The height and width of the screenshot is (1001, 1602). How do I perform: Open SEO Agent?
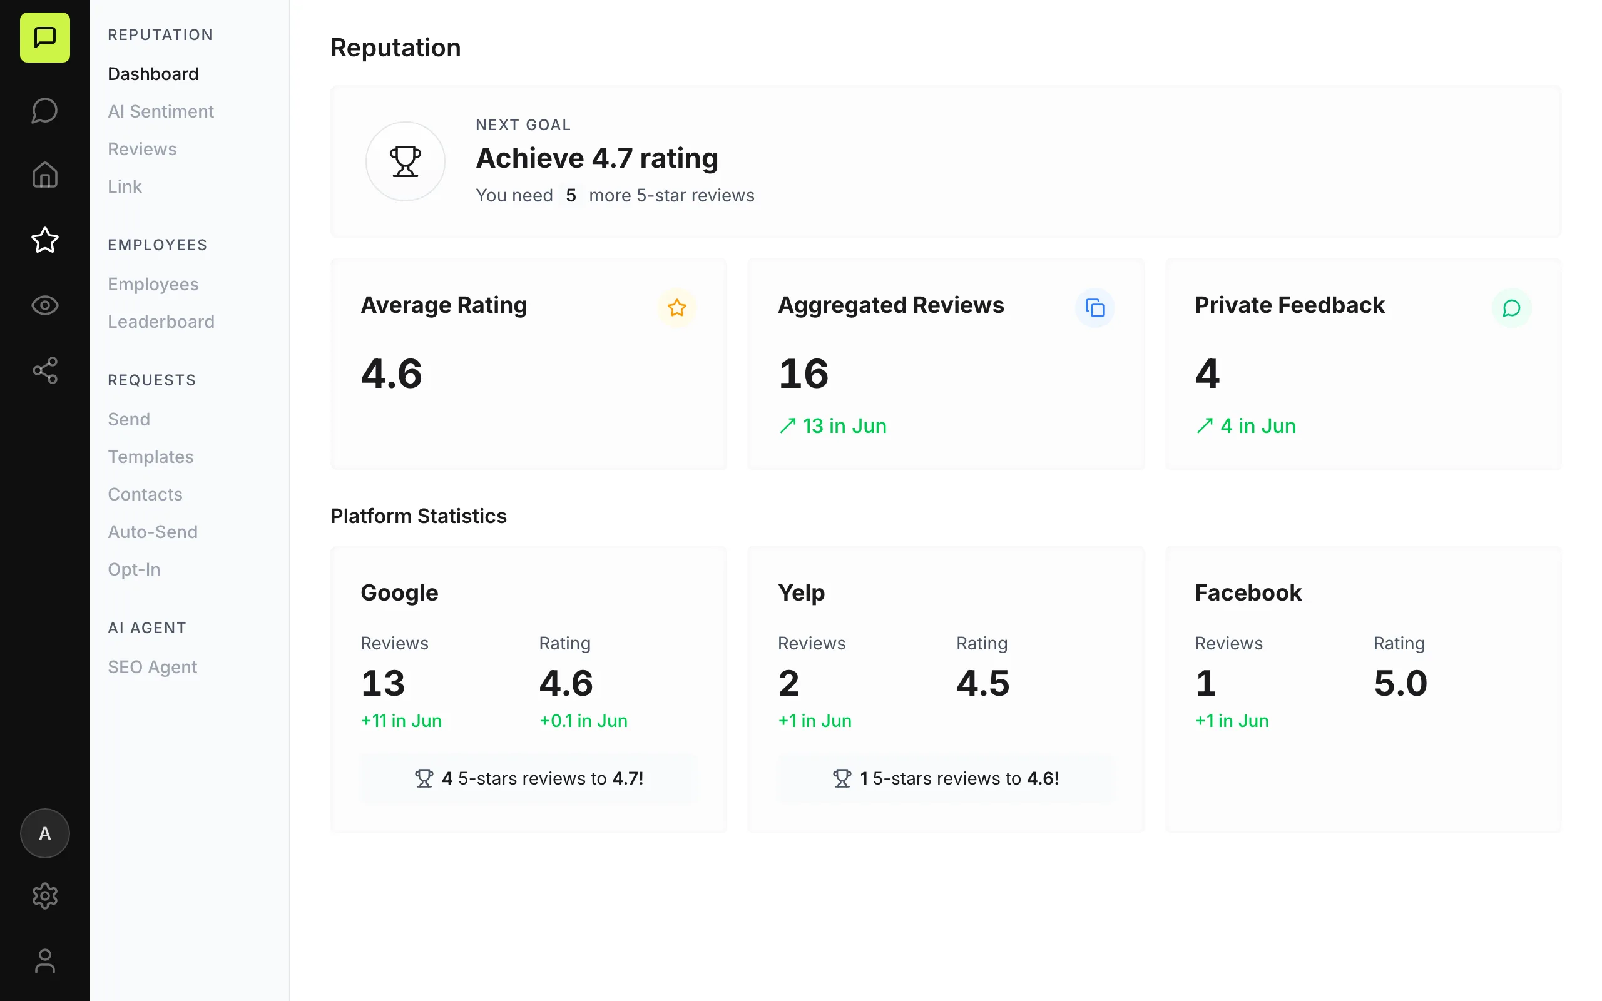153,667
